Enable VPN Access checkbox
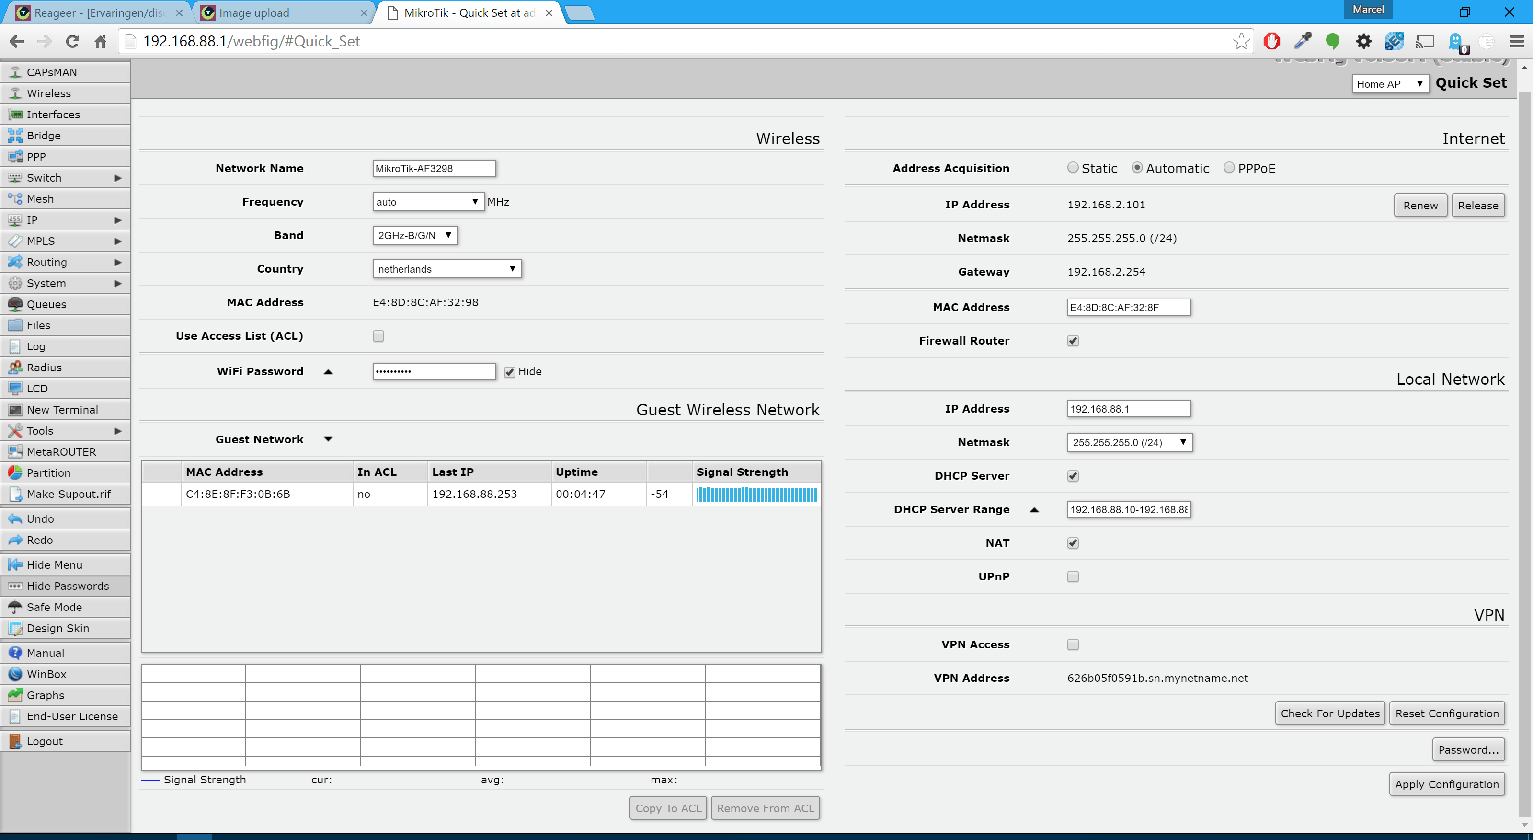Image resolution: width=1533 pixels, height=840 pixels. pos(1073,644)
